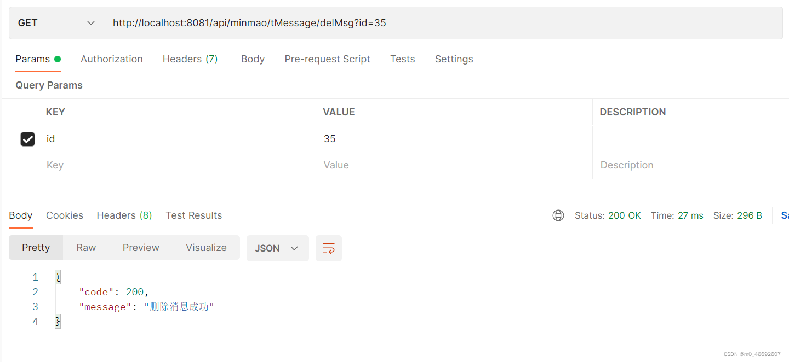Open the request Body tab
This screenshot has width=789, height=362.
click(x=253, y=59)
